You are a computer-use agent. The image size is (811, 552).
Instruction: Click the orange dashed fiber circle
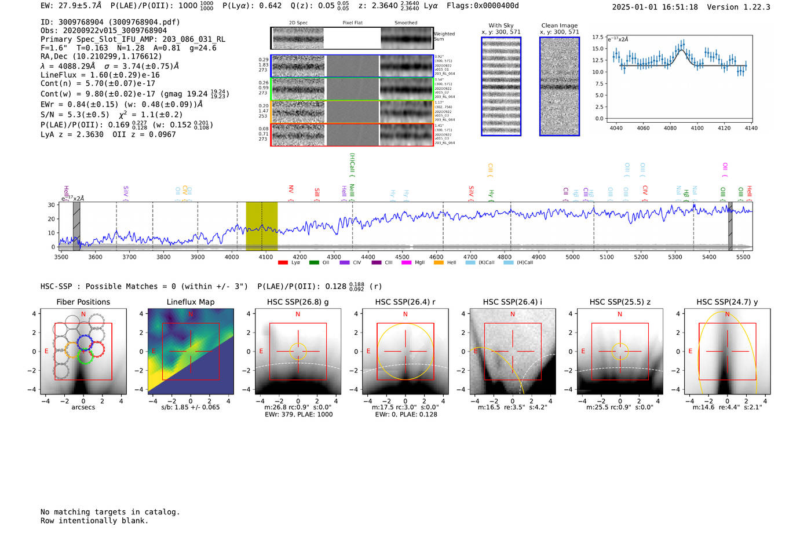73,349
